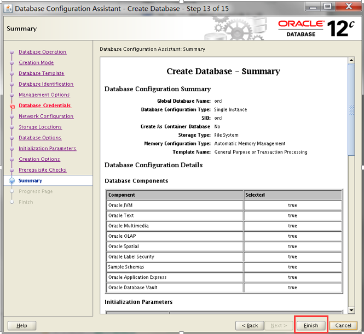Minimize the Database Configuration Assistant window
364x334 pixels.
313,7
